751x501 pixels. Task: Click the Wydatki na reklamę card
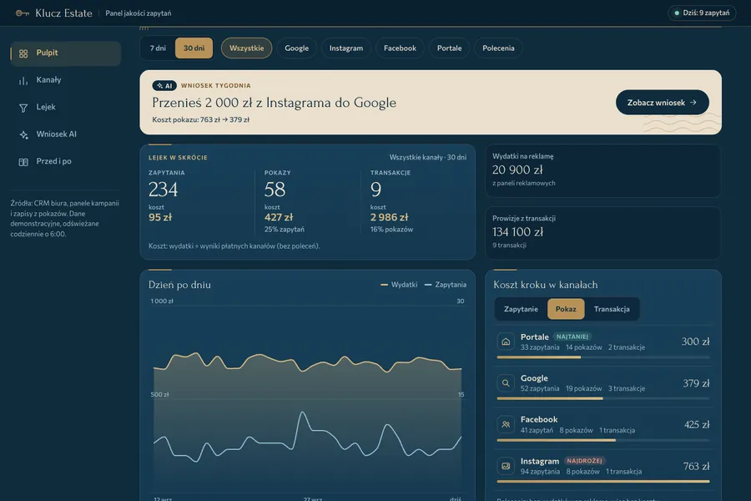pyautogui.click(x=603, y=170)
